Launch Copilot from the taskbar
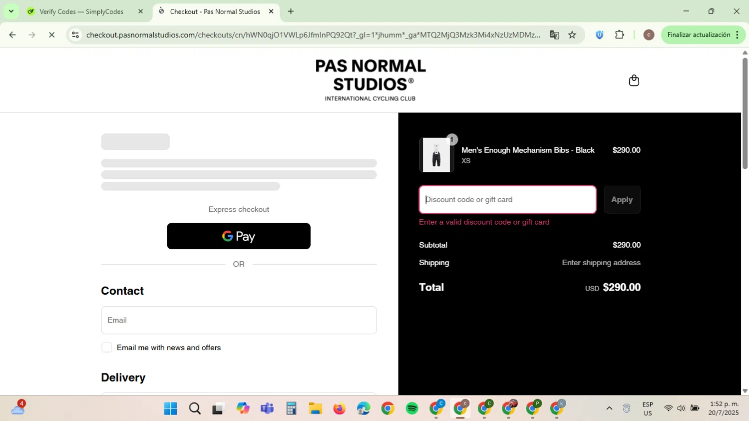Image resolution: width=749 pixels, height=421 pixels. tap(243, 409)
